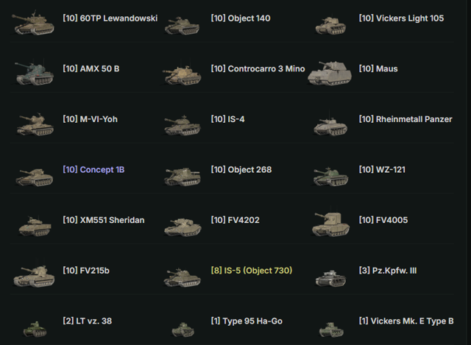This screenshot has width=471, height=345.
Task: Click the Object 268 tank icon
Action: (x=183, y=177)
